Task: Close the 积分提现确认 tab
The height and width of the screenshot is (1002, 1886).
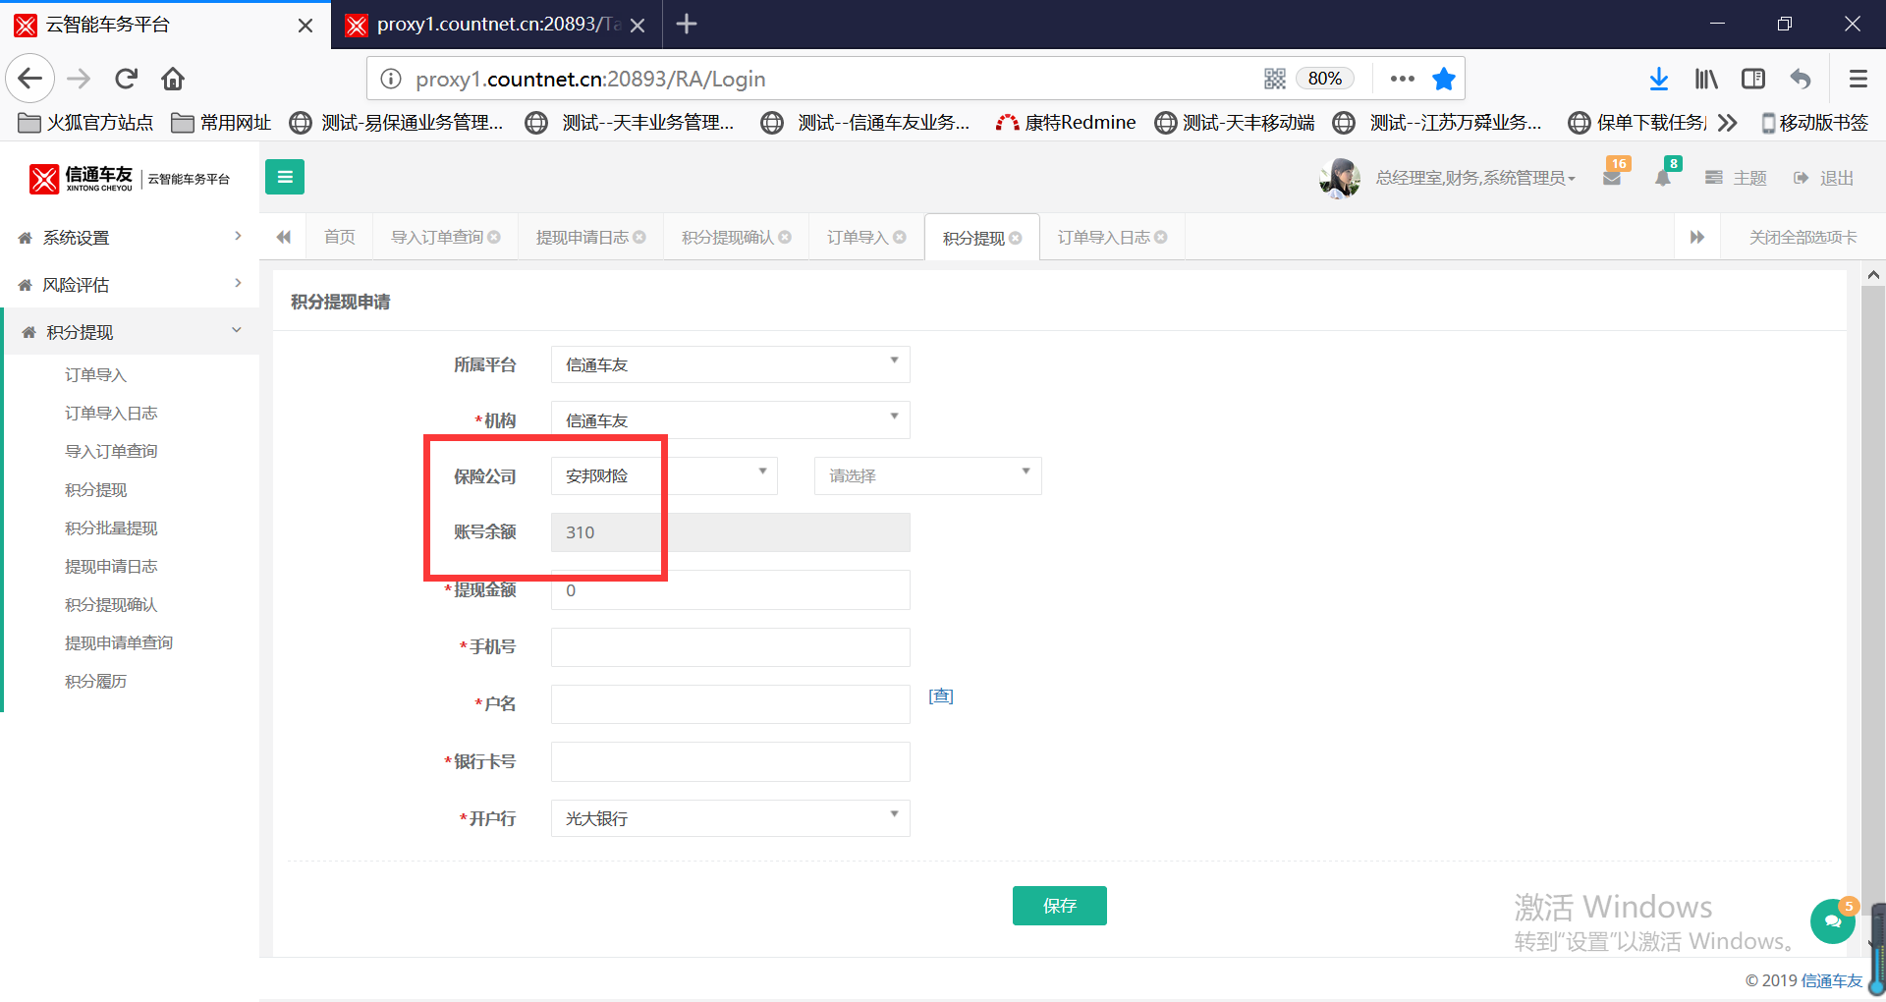Action: coord(785,237)
